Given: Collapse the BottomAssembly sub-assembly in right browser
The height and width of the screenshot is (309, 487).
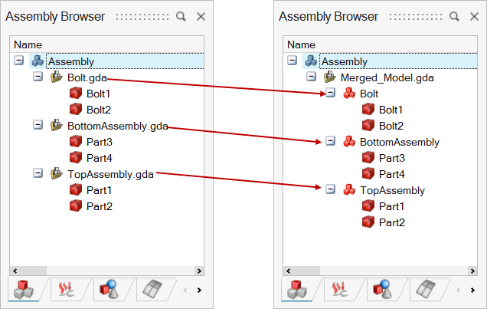Looking at the screenshot, I should 331,141.
